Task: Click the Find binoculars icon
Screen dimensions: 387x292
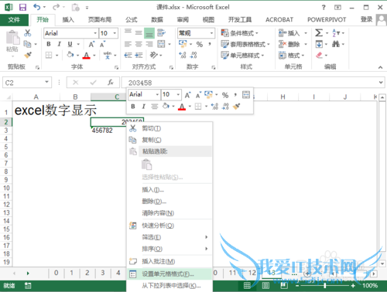Action: tap(336, 44)
